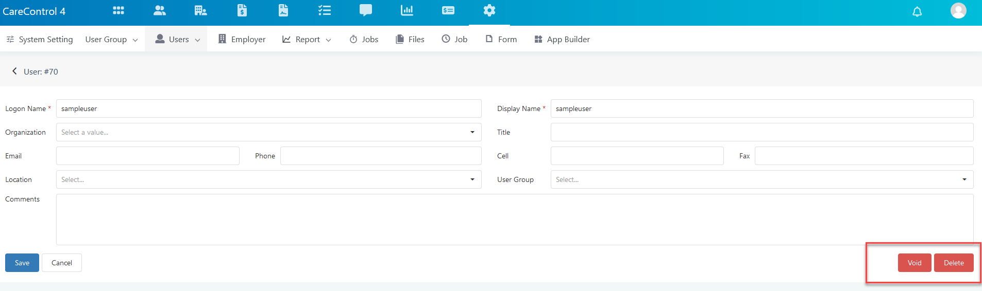The image size is (982, 291).
Task: Focus the Display Name field
Action: click(x=762, y=108)
